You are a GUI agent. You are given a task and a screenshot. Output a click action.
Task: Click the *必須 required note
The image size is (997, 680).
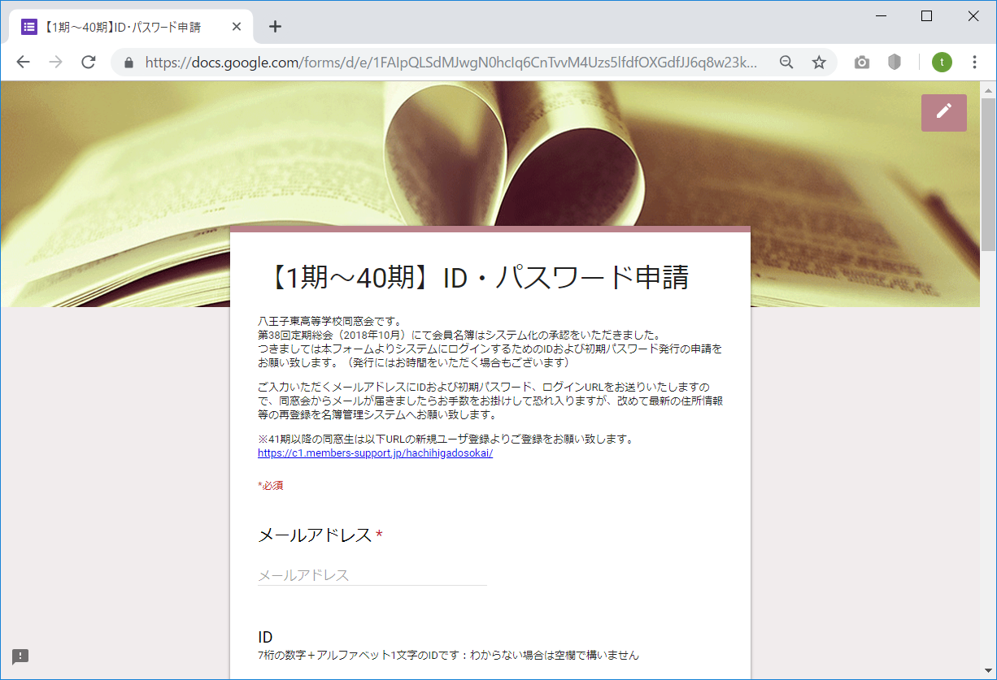[x=271, y=486]
